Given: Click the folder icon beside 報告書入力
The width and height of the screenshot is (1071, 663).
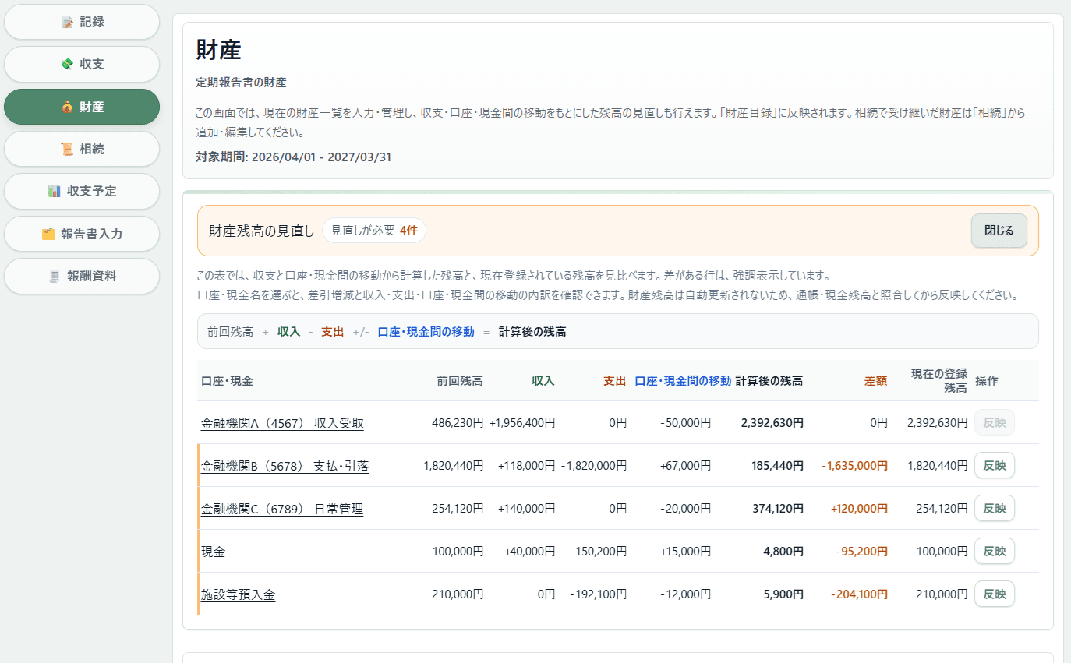Looking at the screenshot, I should 48,234.
